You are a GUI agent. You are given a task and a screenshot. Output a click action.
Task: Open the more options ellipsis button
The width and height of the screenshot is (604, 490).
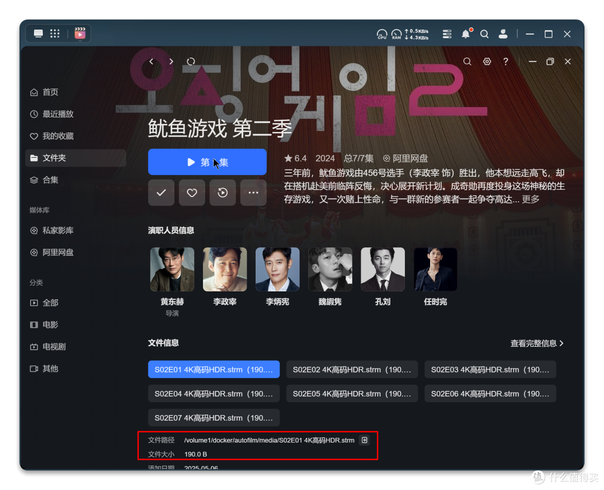(253, 192)
